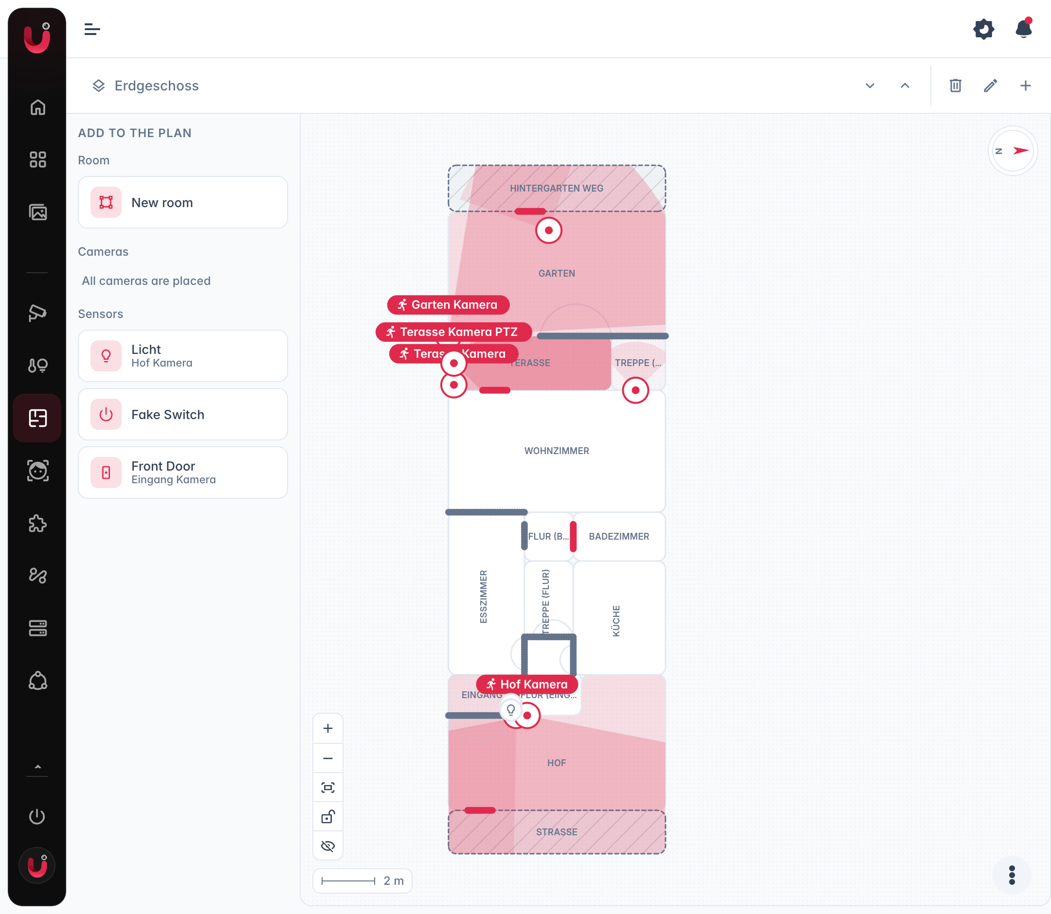Select Garten Kamera label on plan
1051x914 pixels.
coord(448,304)
